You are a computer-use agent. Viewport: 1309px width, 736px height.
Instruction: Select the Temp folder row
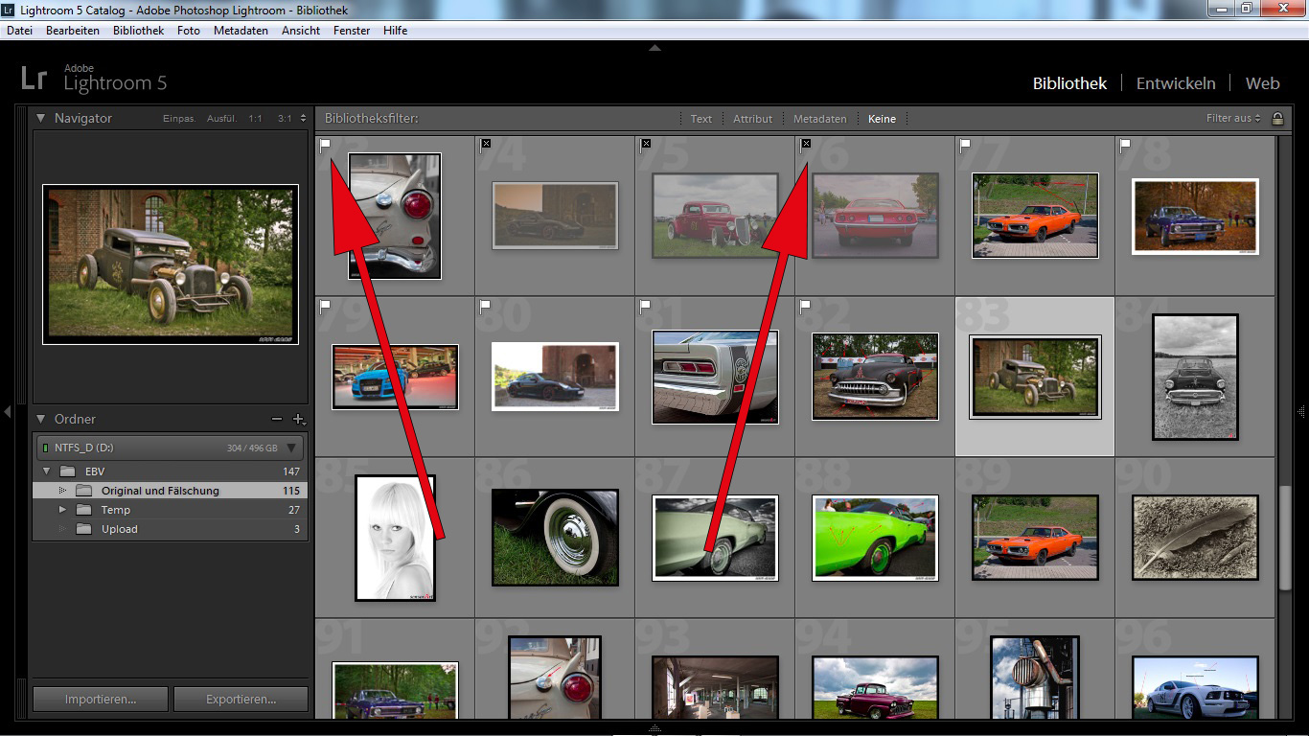pyautogui.click(x=170, y=510)
